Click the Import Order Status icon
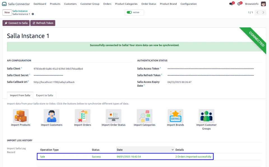Image resolution: width=269 pixels, height=167 pixels. click(113, 116)
